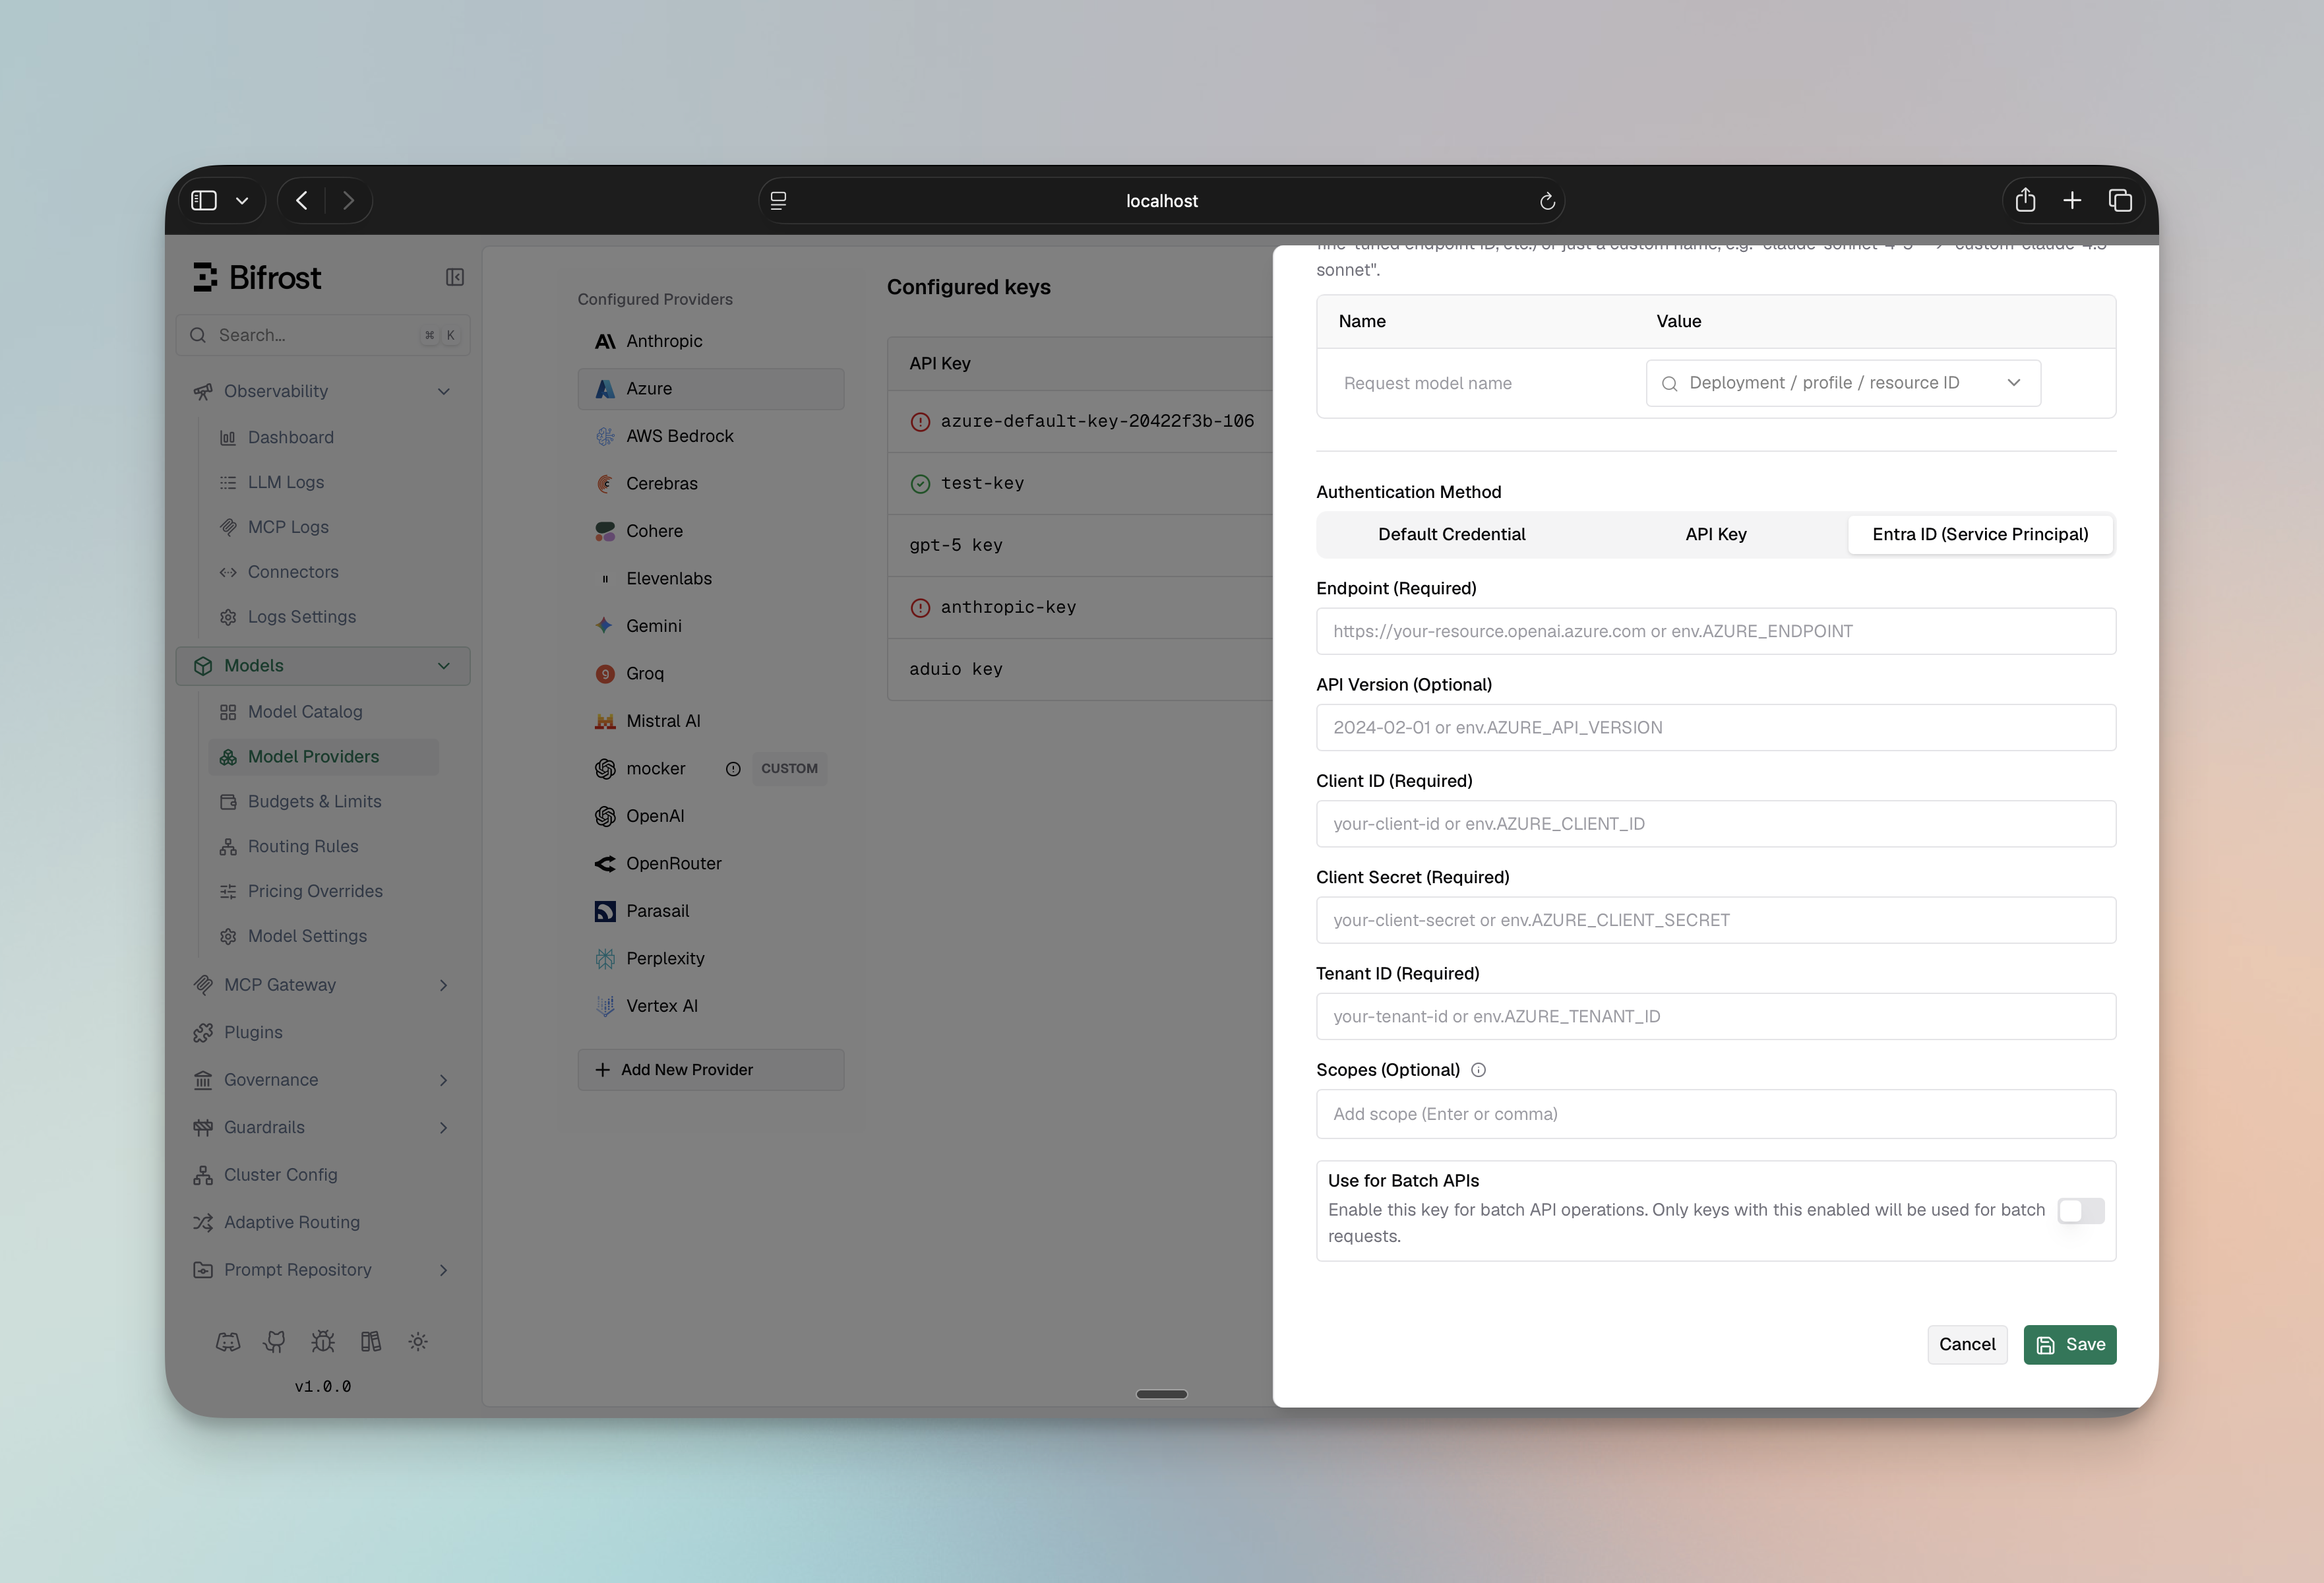
Task: Select the Gemini provider
Action: coord(711,626)
